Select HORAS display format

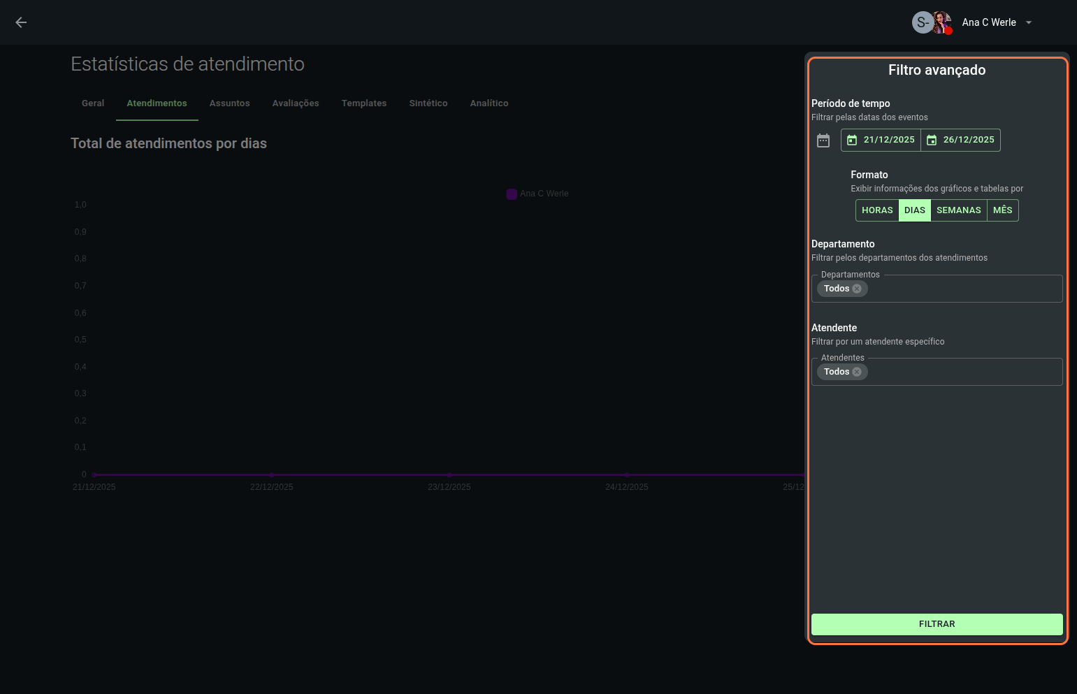(877, 210)
